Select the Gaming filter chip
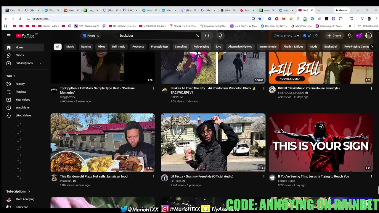Image resolution: width=379 pixels, height=213 pixels. pos(86,46)
